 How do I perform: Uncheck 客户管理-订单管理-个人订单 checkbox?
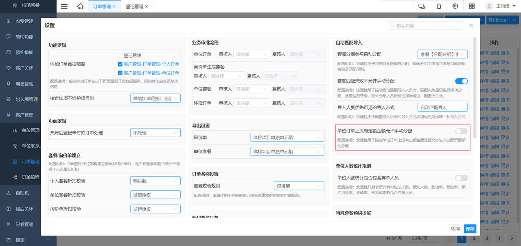point(120,64)
